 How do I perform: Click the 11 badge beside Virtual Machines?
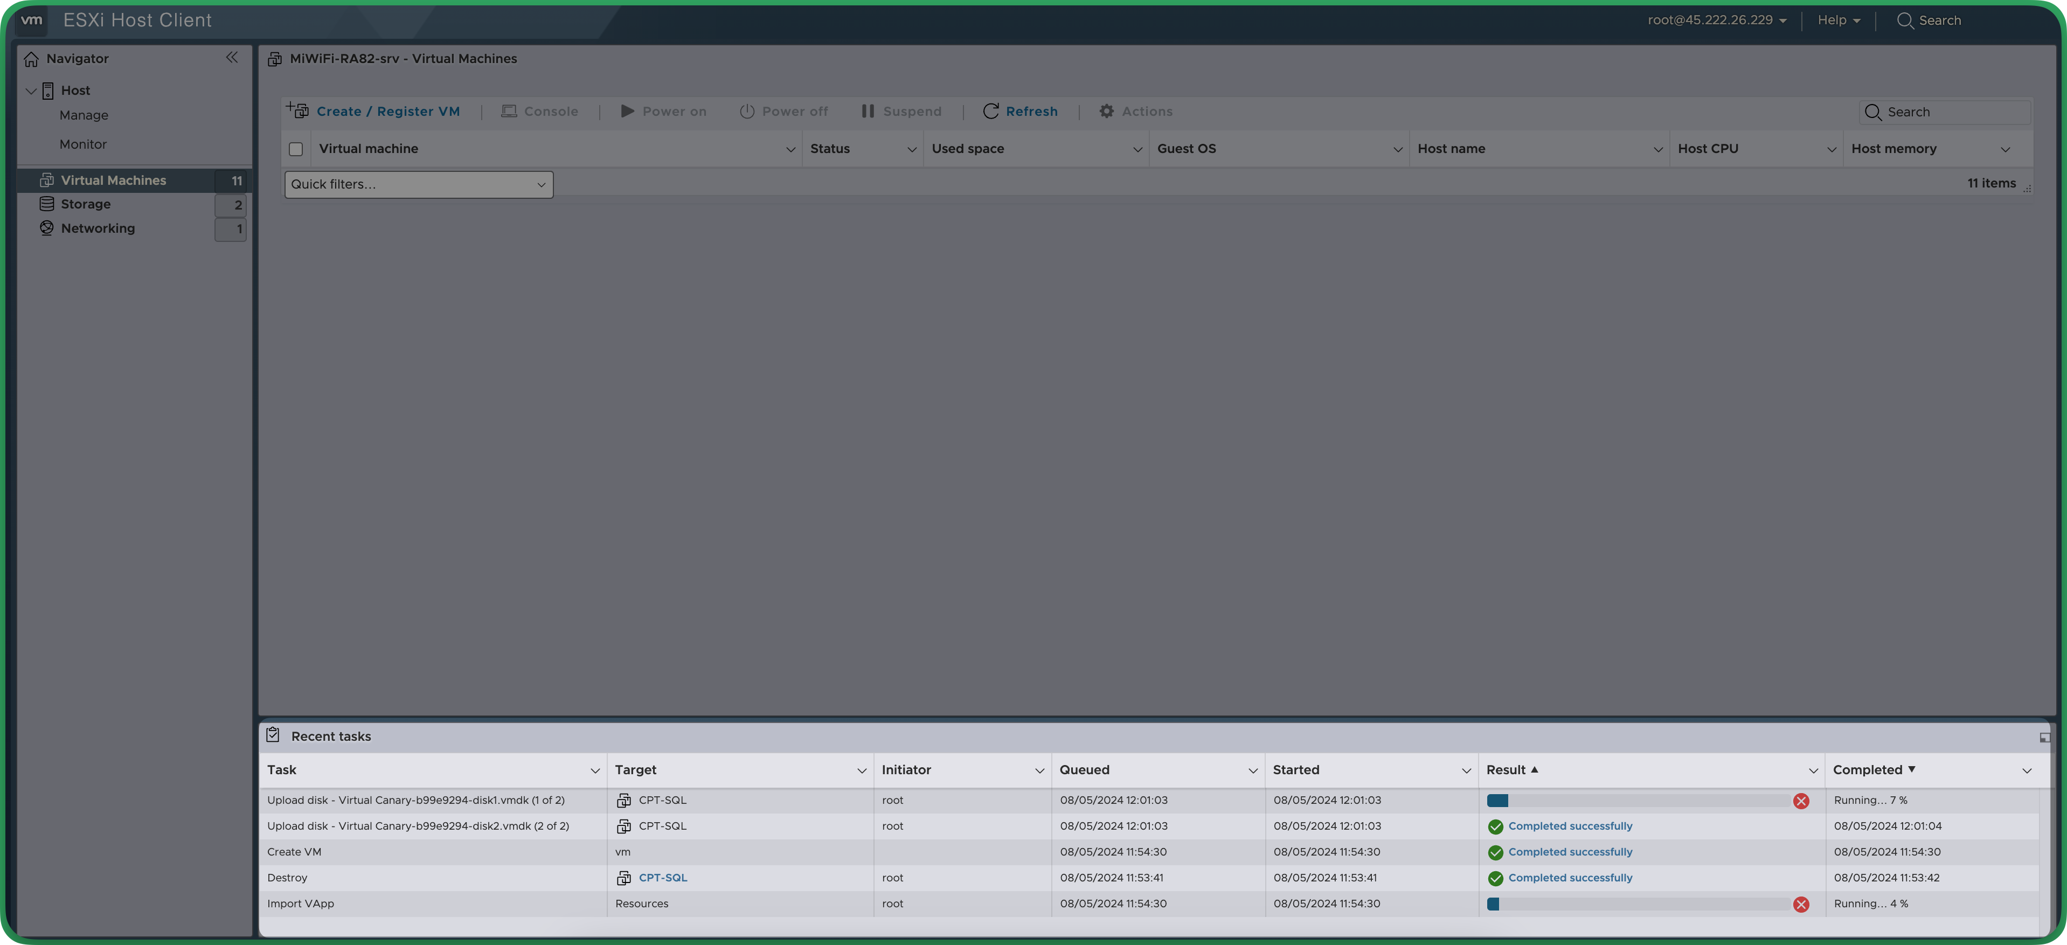231,180
